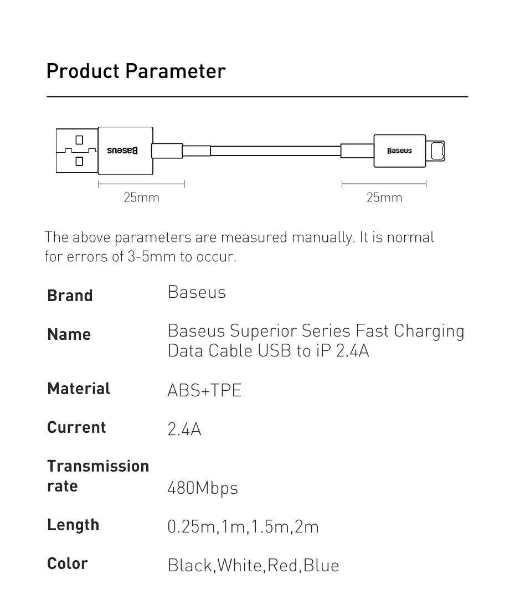Click the strain relief beside the USB plug

pyautogui.click(x=168, y=151)
